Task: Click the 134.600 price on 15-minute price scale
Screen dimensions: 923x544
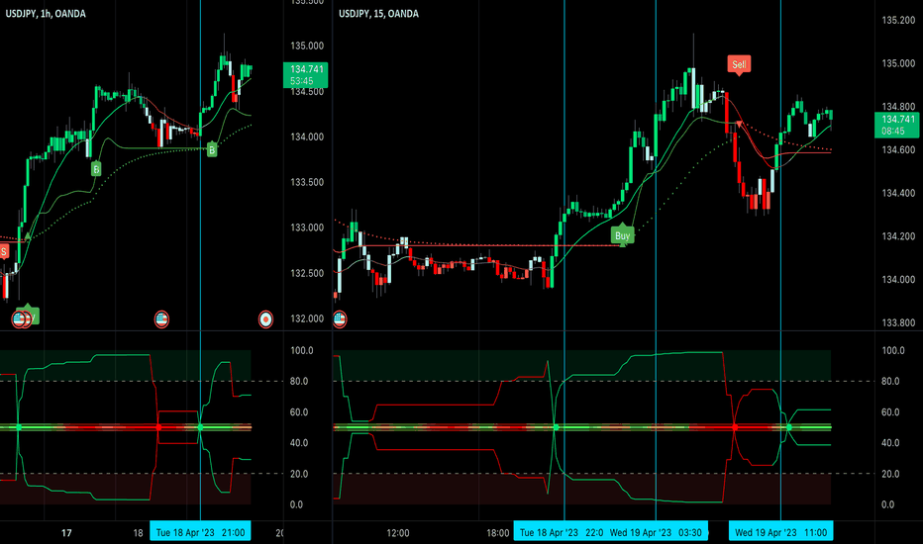Action: 898,150
